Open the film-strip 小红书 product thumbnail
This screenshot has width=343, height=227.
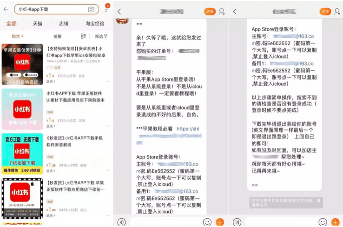click(x=22, y=198)
